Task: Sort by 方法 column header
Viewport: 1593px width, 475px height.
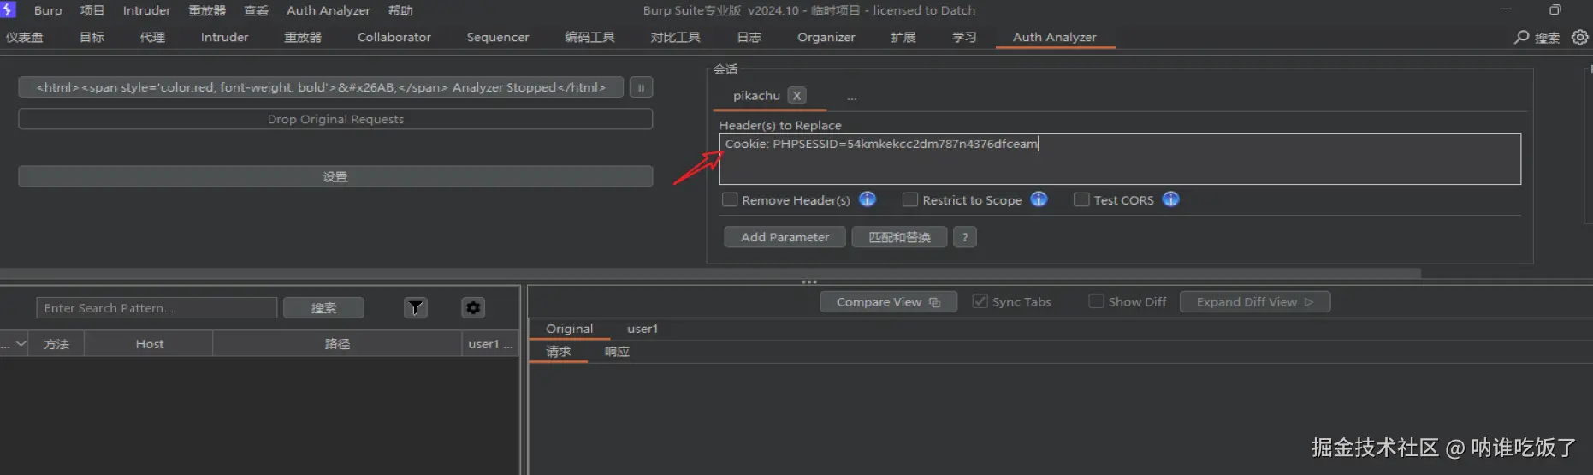Action: pos(56,343)
